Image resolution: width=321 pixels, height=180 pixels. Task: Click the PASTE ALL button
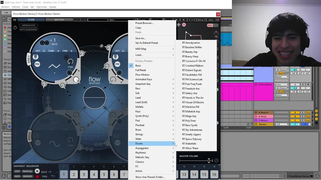(28, 171)
